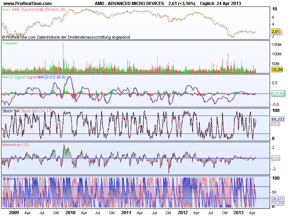The image size is (288, 216).
Task: Click the green Kurs legend label
Action: click(6, 9)
